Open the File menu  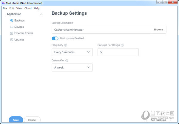(x=5, y=8)
